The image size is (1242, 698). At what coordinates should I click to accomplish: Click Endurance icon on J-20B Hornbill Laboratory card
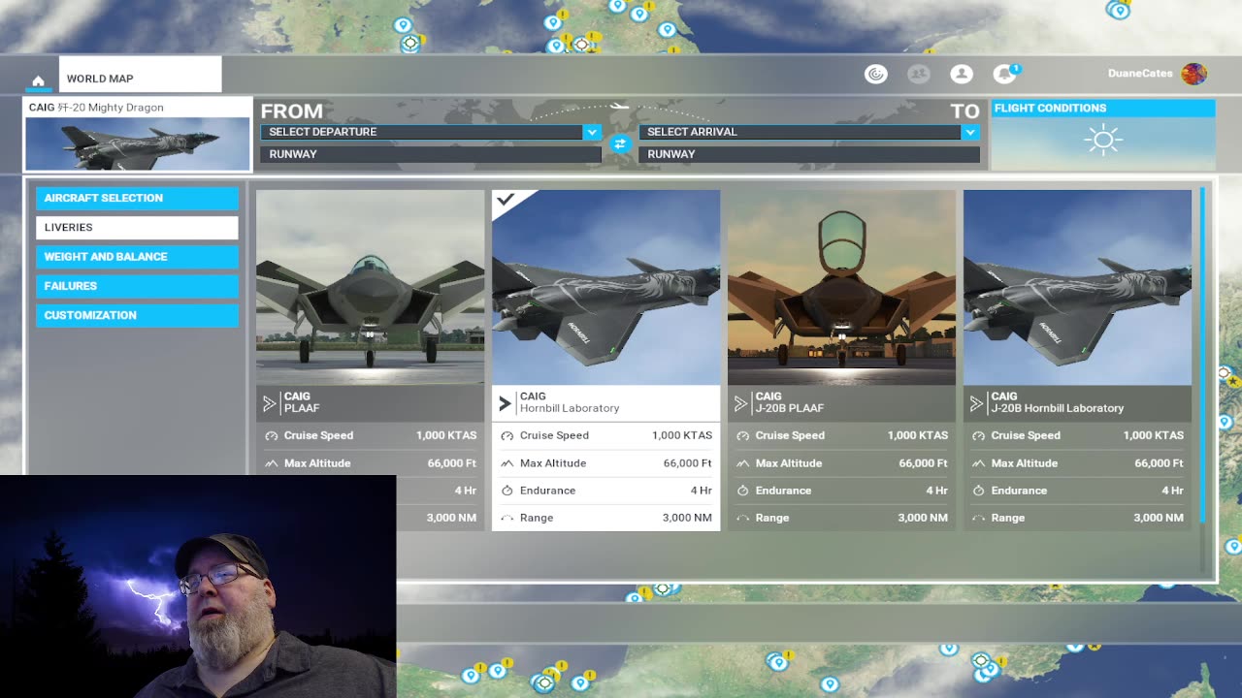point(978,491)
